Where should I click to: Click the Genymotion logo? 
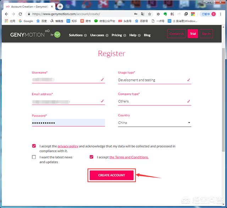pyautogui.click(x=30, y=34)
